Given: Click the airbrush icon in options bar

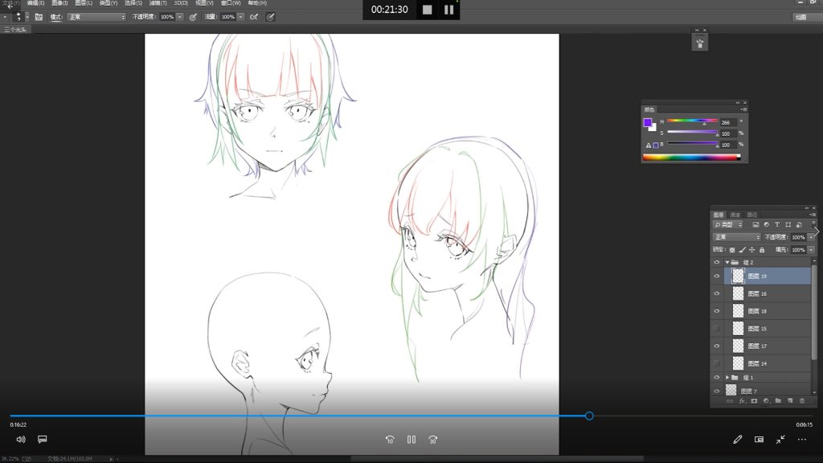Looking at the screenshot, I should pos(254,16).
